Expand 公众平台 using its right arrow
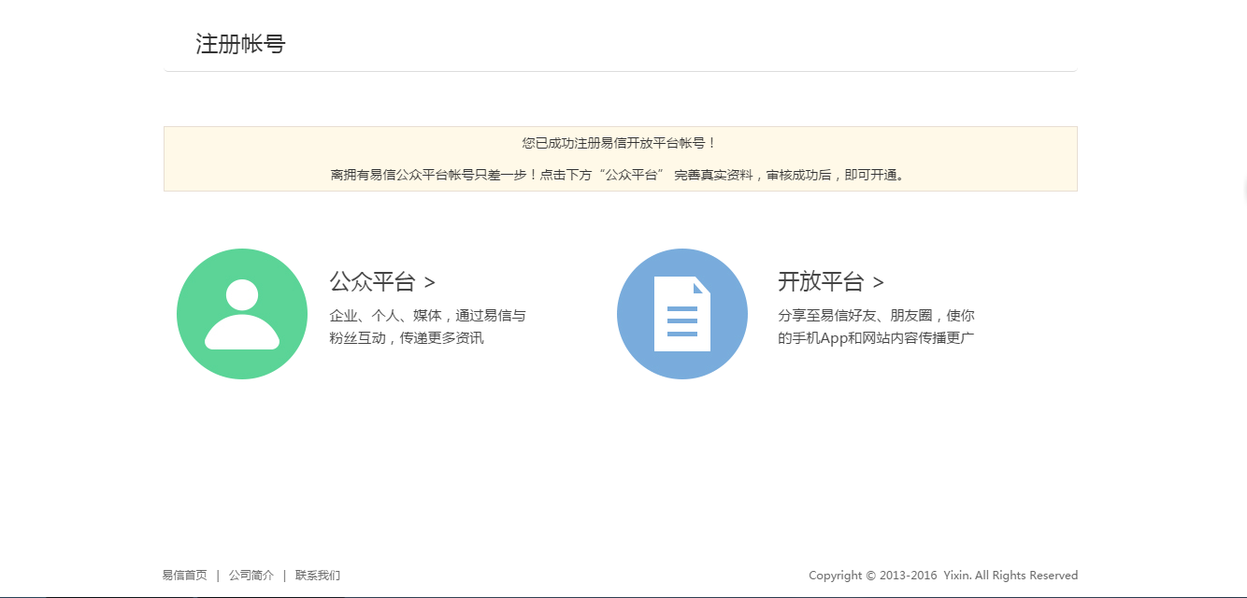1247x598 pixels. (x=431, y=280)
